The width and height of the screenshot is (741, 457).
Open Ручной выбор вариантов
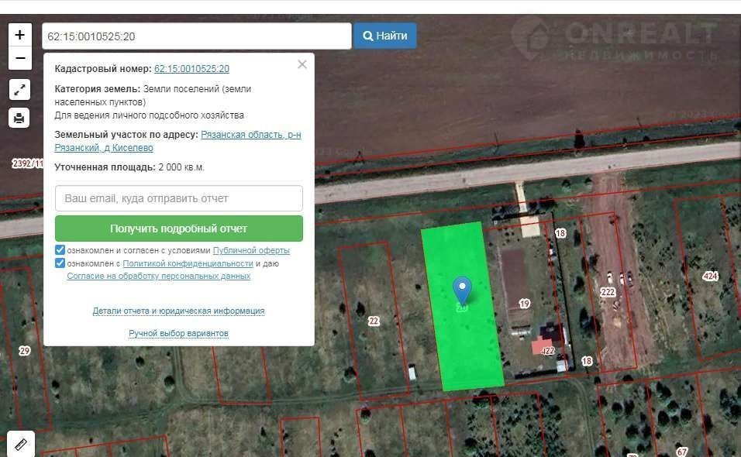pyautogui.click(x=178, y=333)
